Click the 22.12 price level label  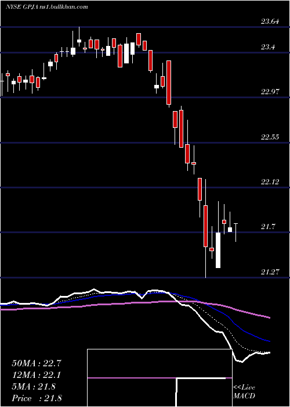[270, 181]
